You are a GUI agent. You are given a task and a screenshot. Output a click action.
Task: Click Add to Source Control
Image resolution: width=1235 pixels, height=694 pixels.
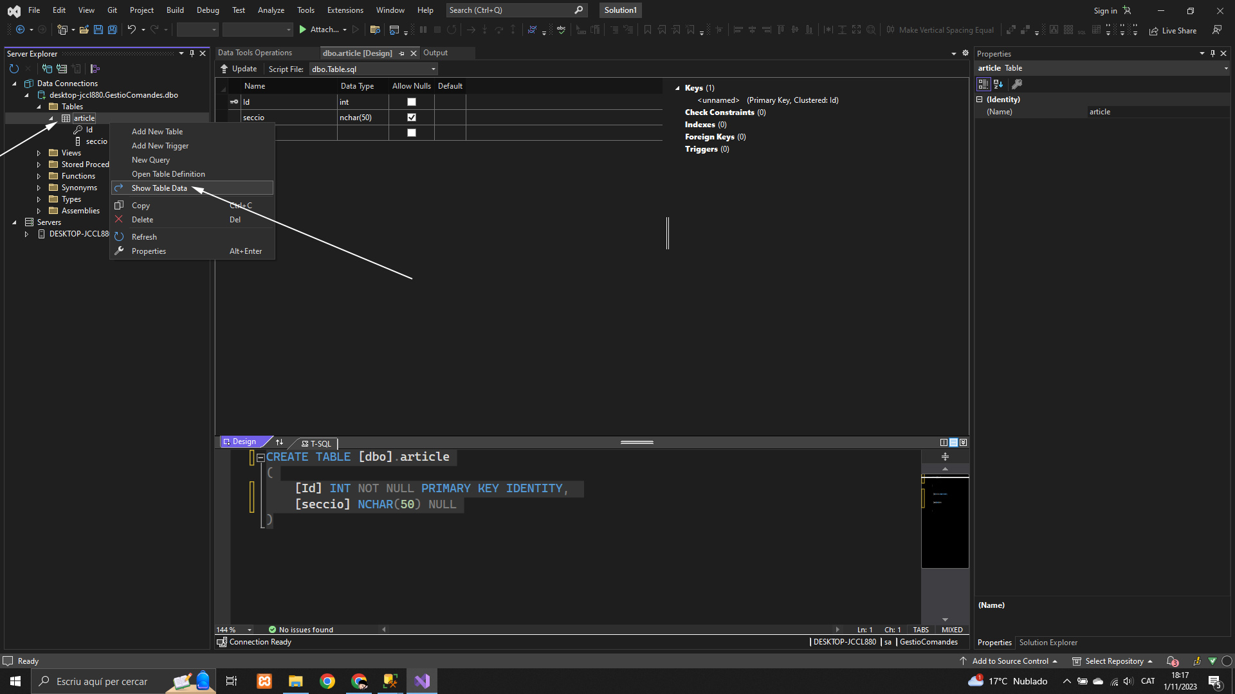point(1010,661)
